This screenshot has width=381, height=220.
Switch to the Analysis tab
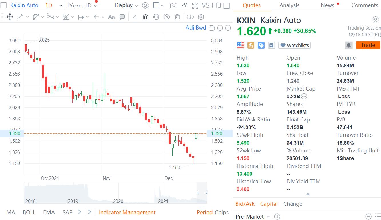(289, 5)
